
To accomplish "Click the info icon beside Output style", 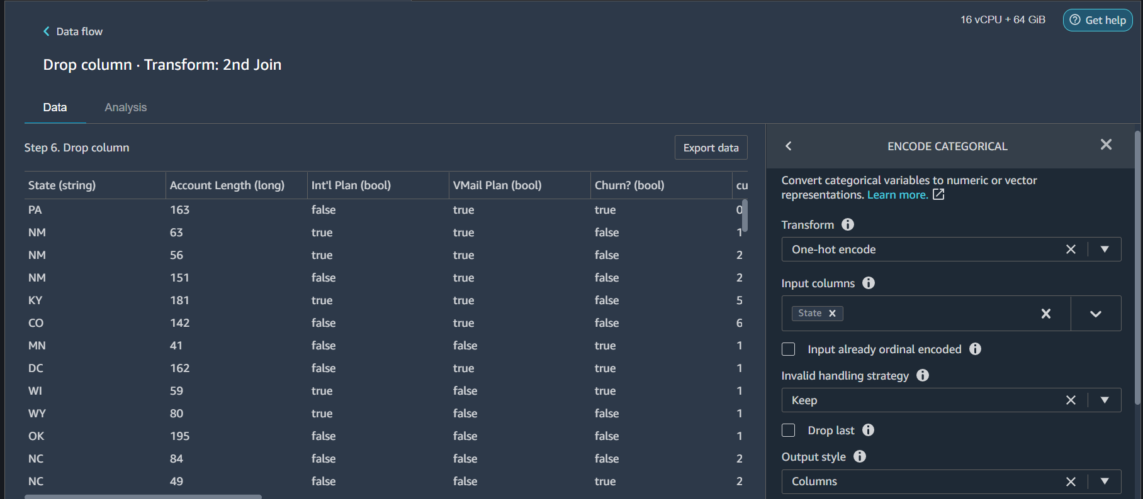I will 860,456.
